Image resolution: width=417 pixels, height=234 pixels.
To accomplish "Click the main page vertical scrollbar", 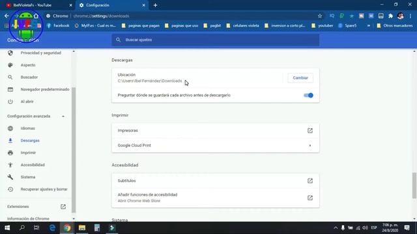I will [414, 185].
